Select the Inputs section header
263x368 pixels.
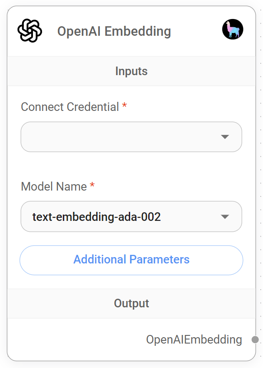131,71
